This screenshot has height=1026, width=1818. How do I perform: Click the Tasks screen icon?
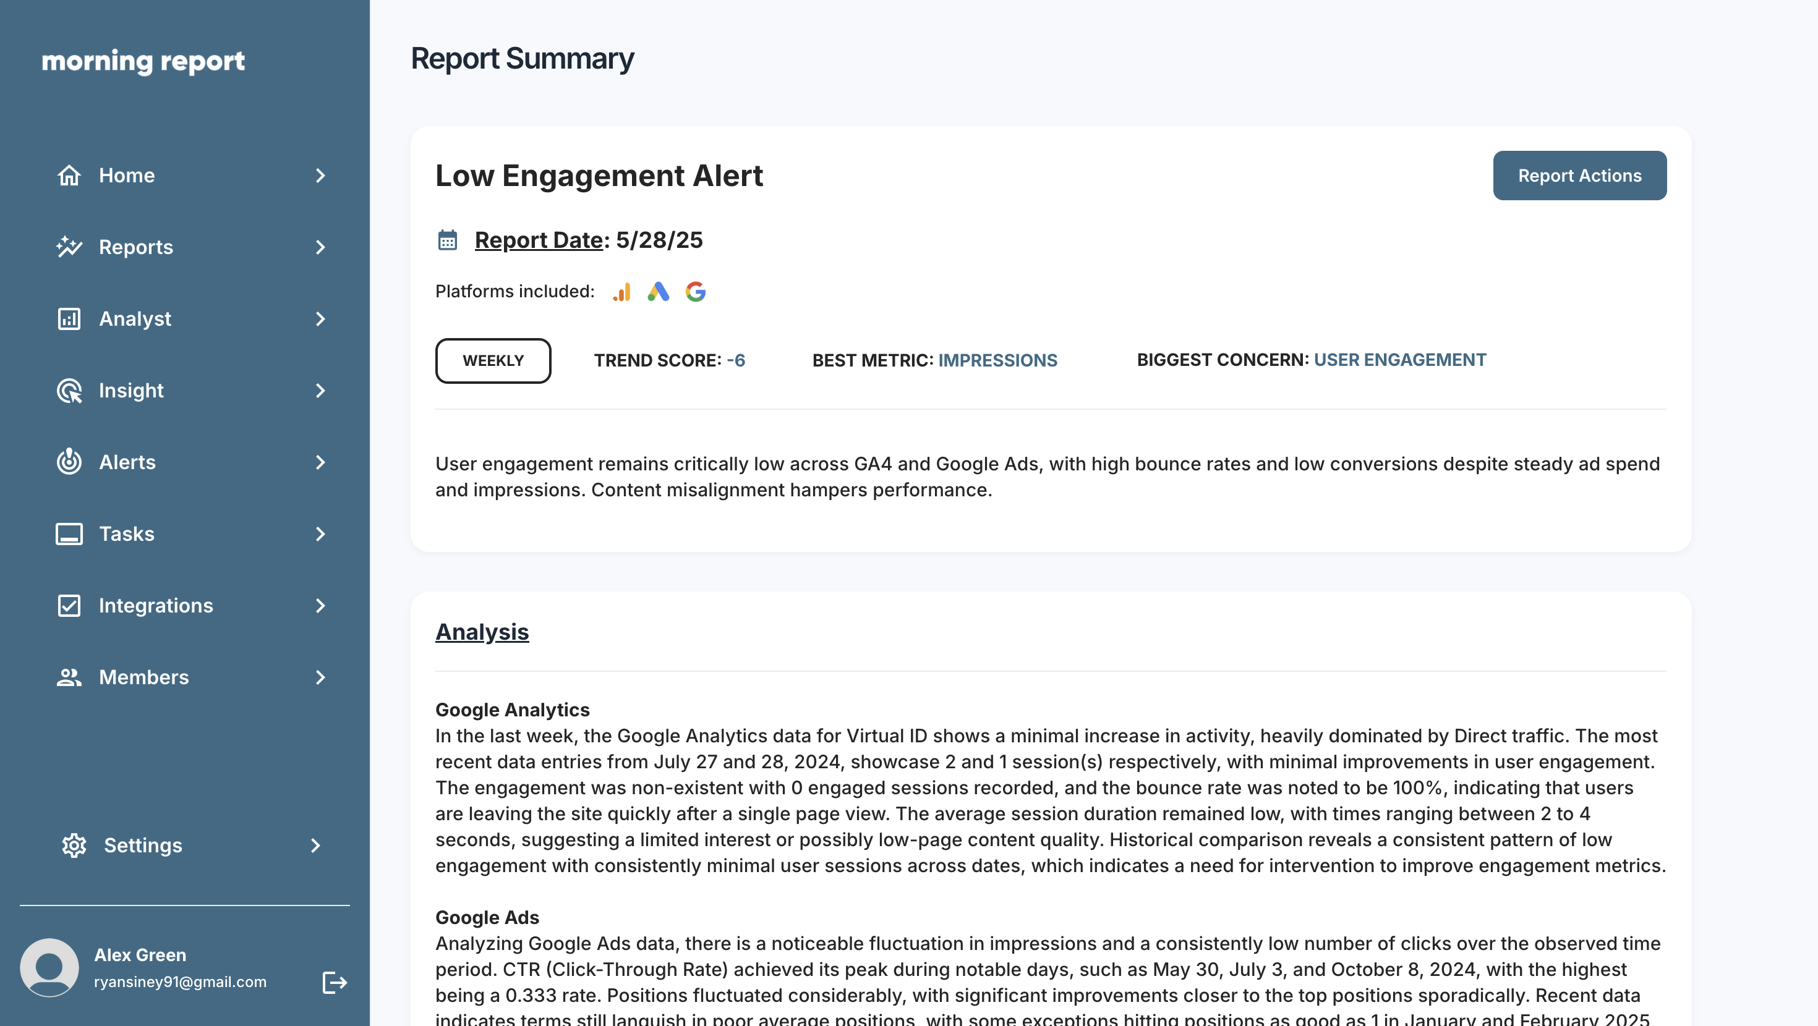pyautogui.click(x=69, y=534)
